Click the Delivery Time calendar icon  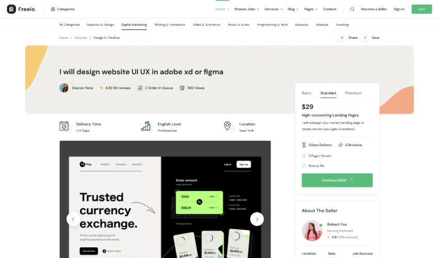pyautogui.click(x=64, y=126)
